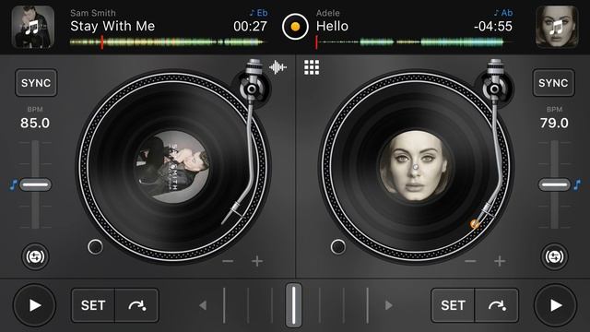Tap the left turntable start-stop knob

pos(95,247)
